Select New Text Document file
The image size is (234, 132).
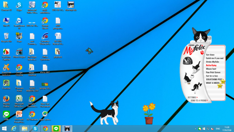point(45,101)
